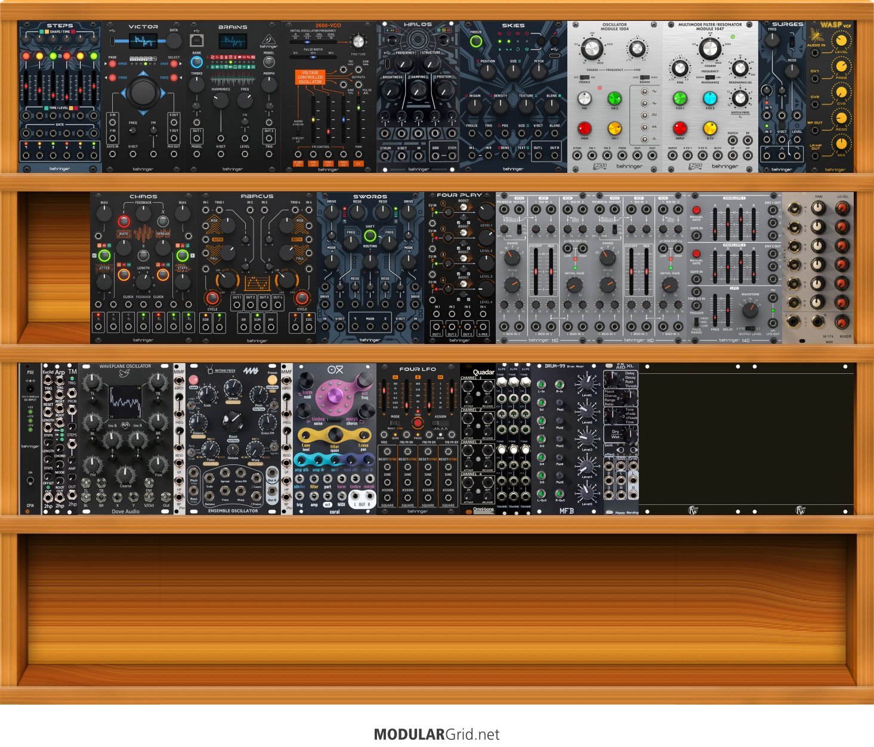This screenshot has height=747, width=874.
Task: Flip the ASSIGN switch on Four LFO
Action: click(x=440, y=423)
